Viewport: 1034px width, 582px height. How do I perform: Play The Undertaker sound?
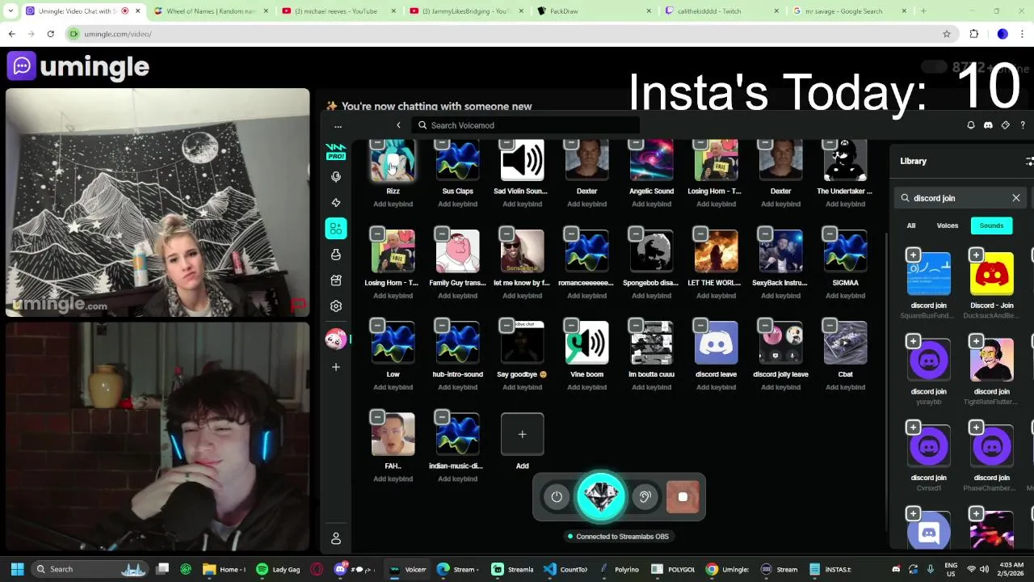[x=845, y=160]
